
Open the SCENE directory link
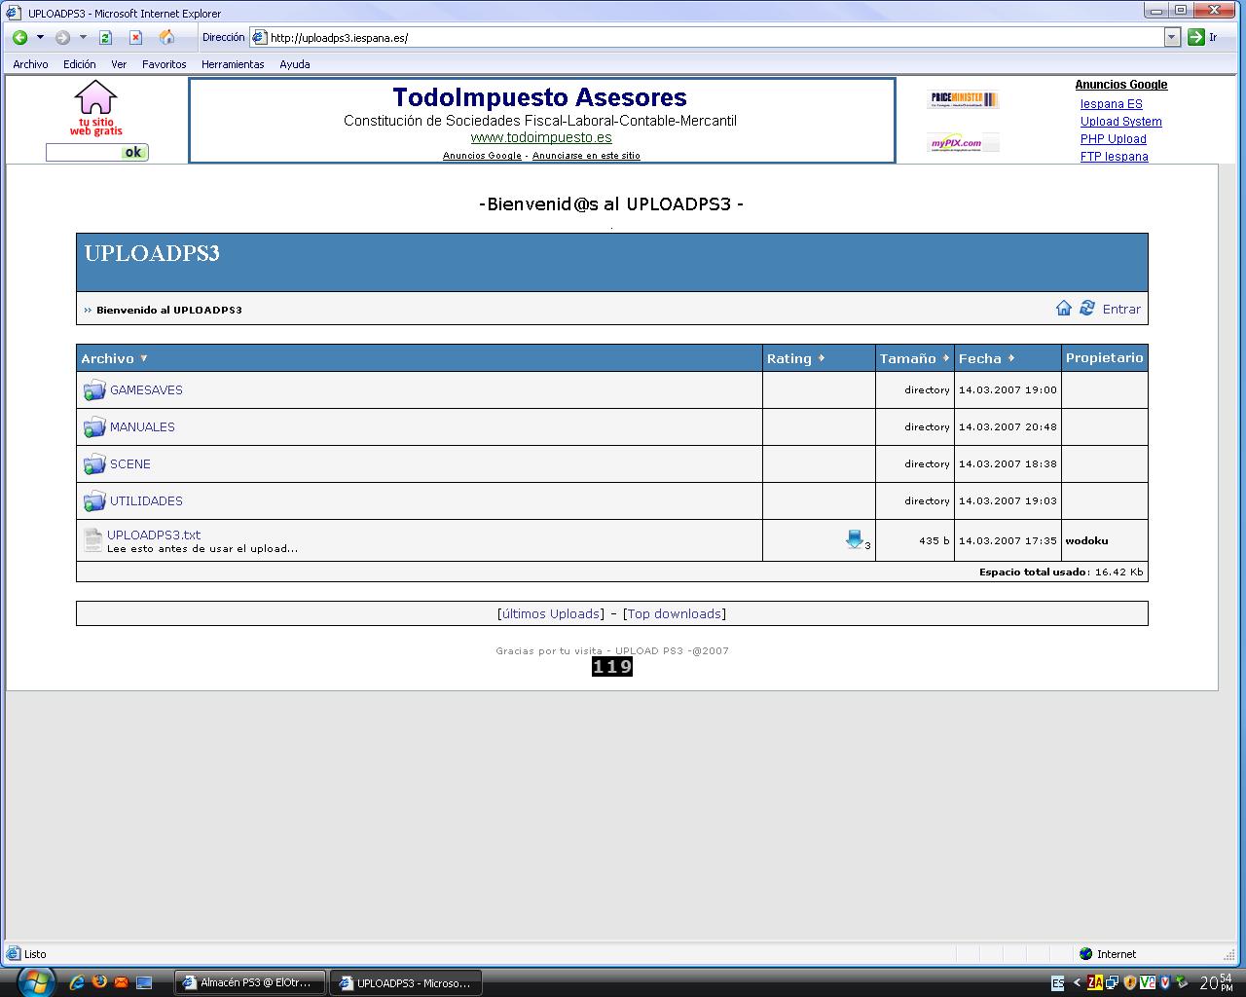pyautogui.click(x=130, y=464)
